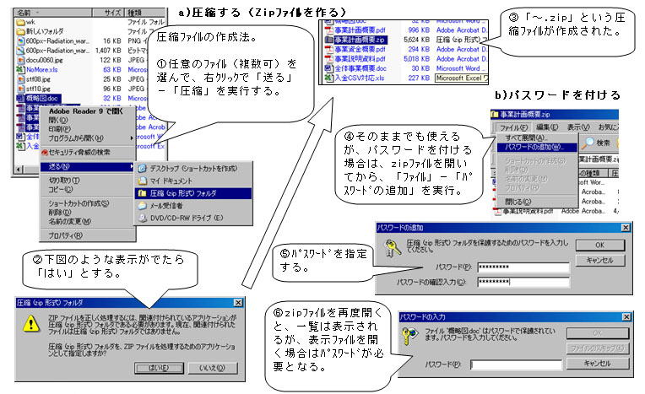Click the ファイルのスキップ button
The image size is (645, 394).
click(x=598, y=348)
